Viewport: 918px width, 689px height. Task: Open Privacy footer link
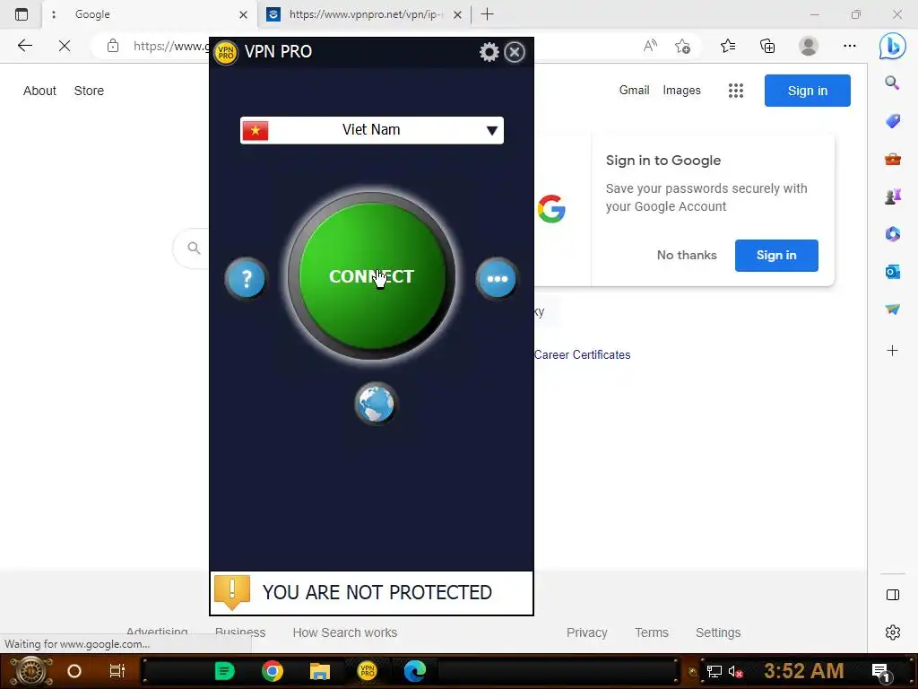pyautogui.click(x=586, y=632)
